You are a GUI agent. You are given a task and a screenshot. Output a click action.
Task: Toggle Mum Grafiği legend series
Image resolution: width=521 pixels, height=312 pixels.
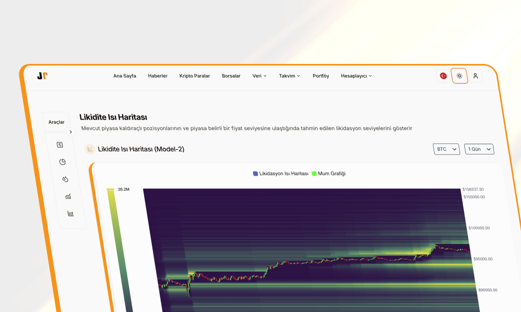[329, 174]
